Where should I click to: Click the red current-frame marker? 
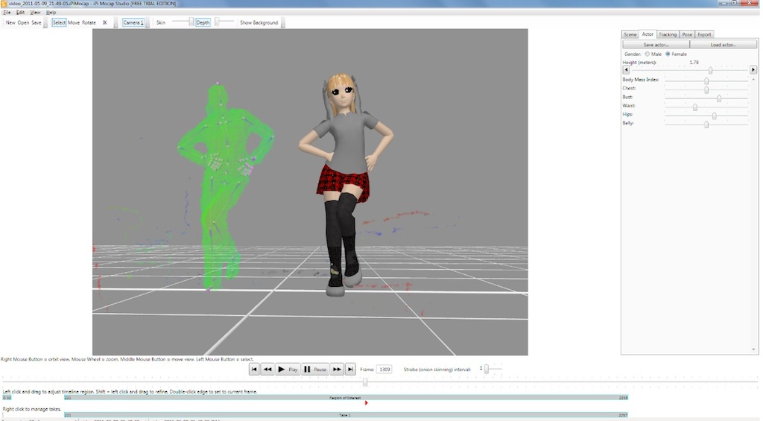[x=366, y=402]
